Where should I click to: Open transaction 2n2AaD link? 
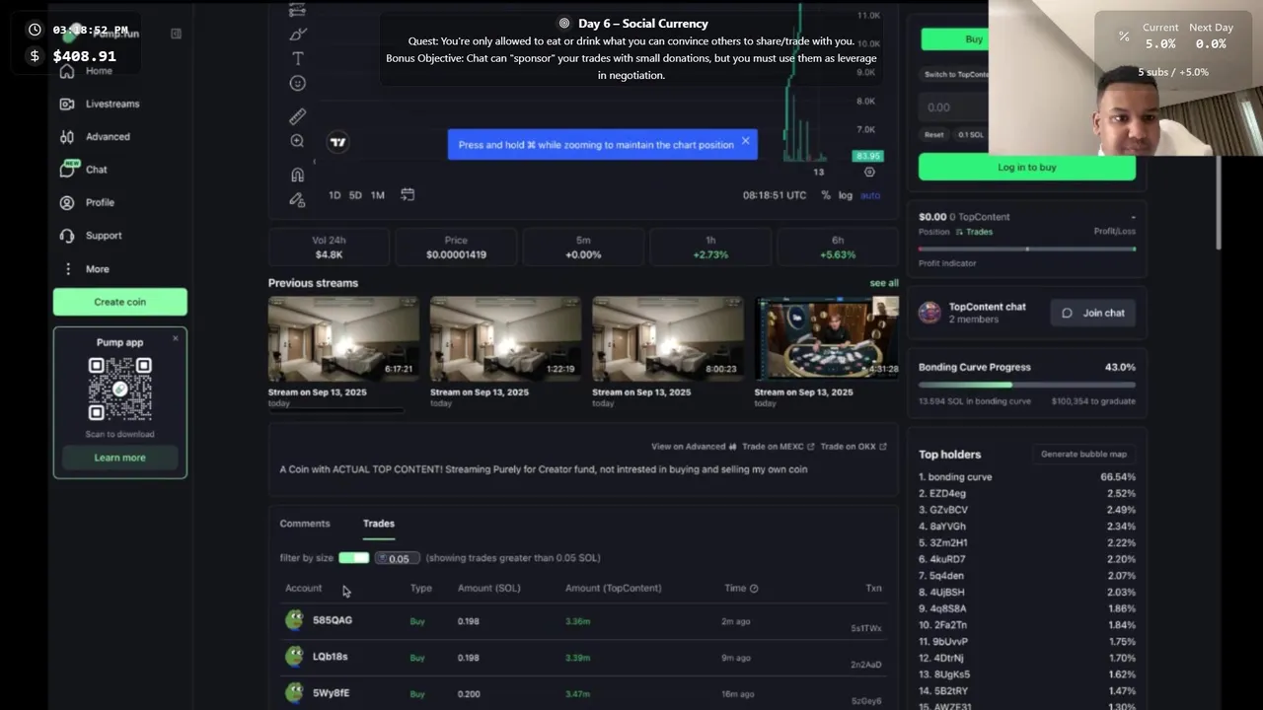(x=866, y=665)
